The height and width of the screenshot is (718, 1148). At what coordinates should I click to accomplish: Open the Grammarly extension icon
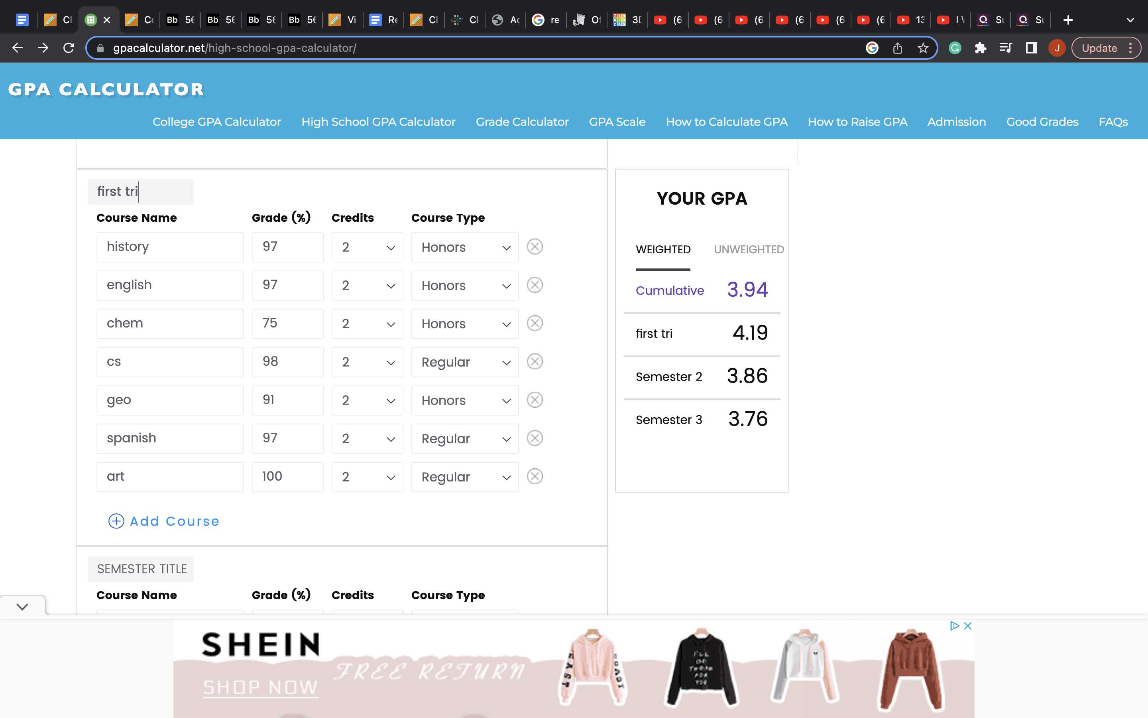pyautogui.click(x=955, y=48)
